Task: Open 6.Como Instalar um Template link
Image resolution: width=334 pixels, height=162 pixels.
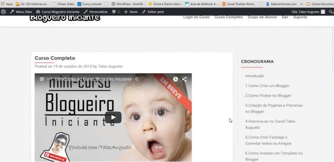Action: 274,156
